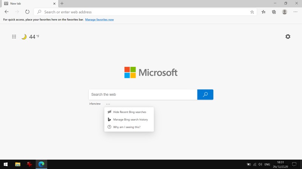Click Microsoft Edge in the taskbar
Image resolution: width=302 pixels, height=169 pixels.
(41, 164)
